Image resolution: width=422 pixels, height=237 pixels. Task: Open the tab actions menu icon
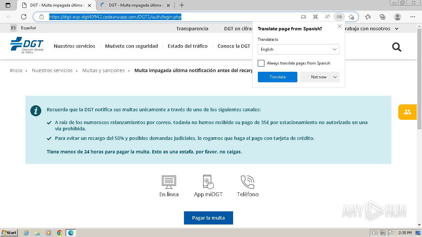[x=8, y=5]
